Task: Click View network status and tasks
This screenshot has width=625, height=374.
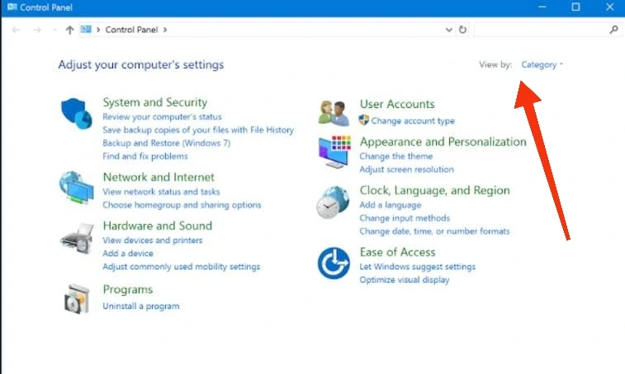Action: point(161,192)
